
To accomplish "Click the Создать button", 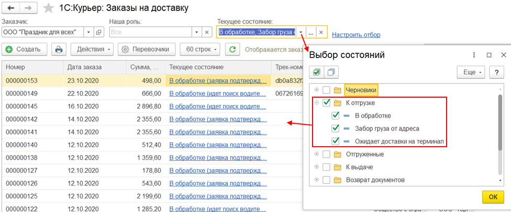I will coord(25,50).
